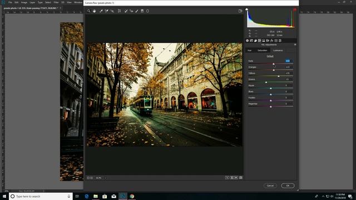The width and height of the screenshot is (356, 200).
Task: Click the histogram graph
Action: pyautogui.click(x=271, y=18)
